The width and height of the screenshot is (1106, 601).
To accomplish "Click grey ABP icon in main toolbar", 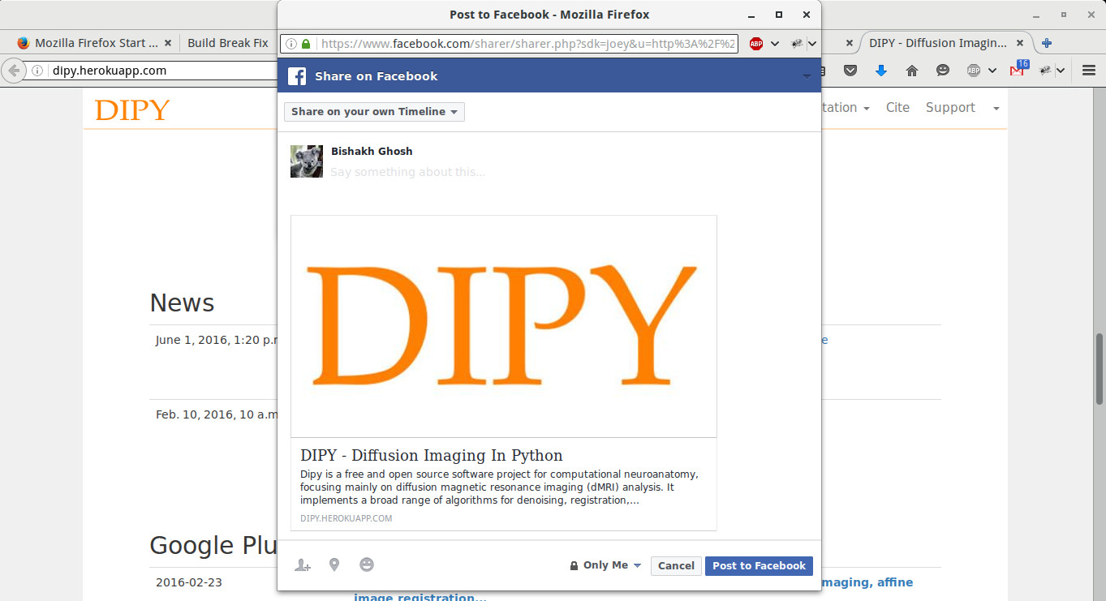I will 973,71.
